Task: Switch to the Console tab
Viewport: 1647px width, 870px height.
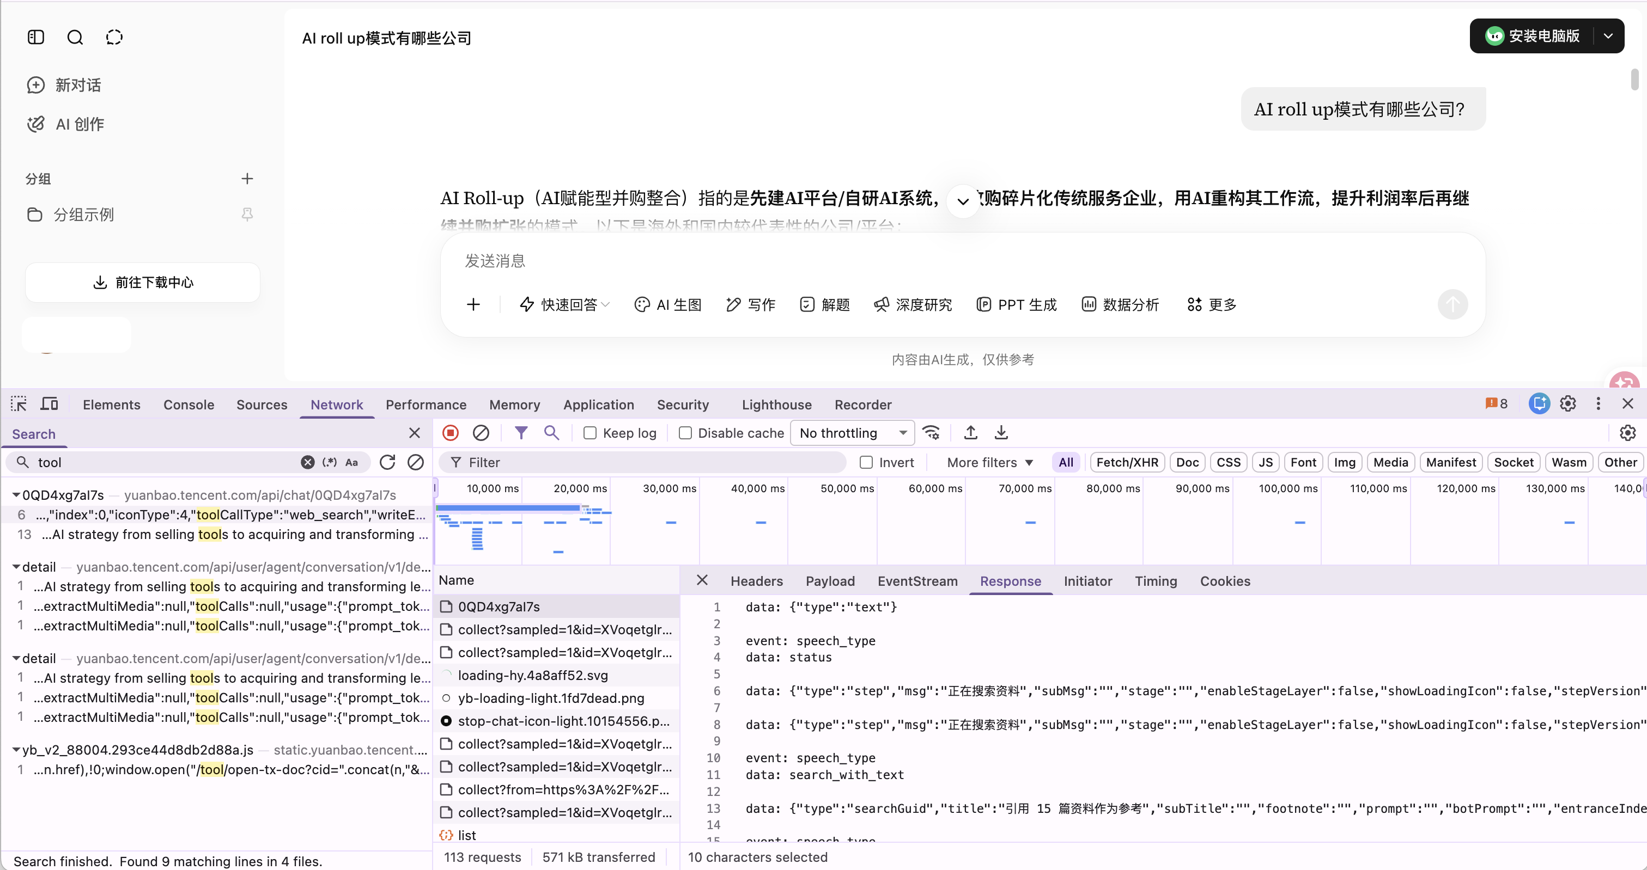Action: [x=189, y=405]
